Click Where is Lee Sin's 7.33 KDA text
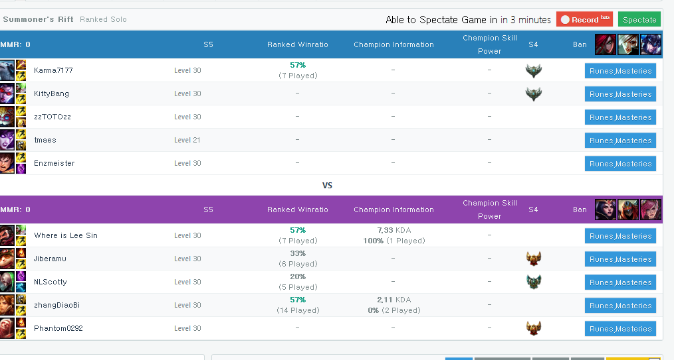The width and height of the screenshot is (674, 360). (393, 230)
